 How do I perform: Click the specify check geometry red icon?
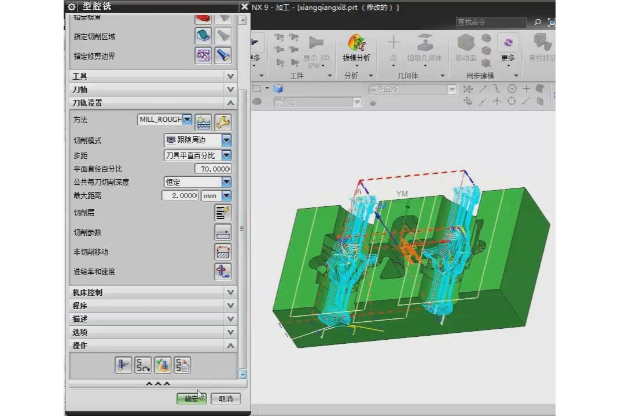[x=203, y=18]
